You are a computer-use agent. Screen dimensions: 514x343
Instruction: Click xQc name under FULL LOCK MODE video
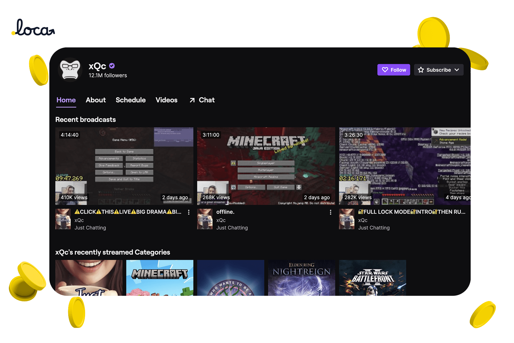pos(363,220)
